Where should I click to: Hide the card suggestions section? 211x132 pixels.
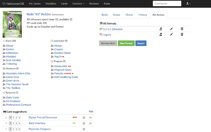(91, 112)
